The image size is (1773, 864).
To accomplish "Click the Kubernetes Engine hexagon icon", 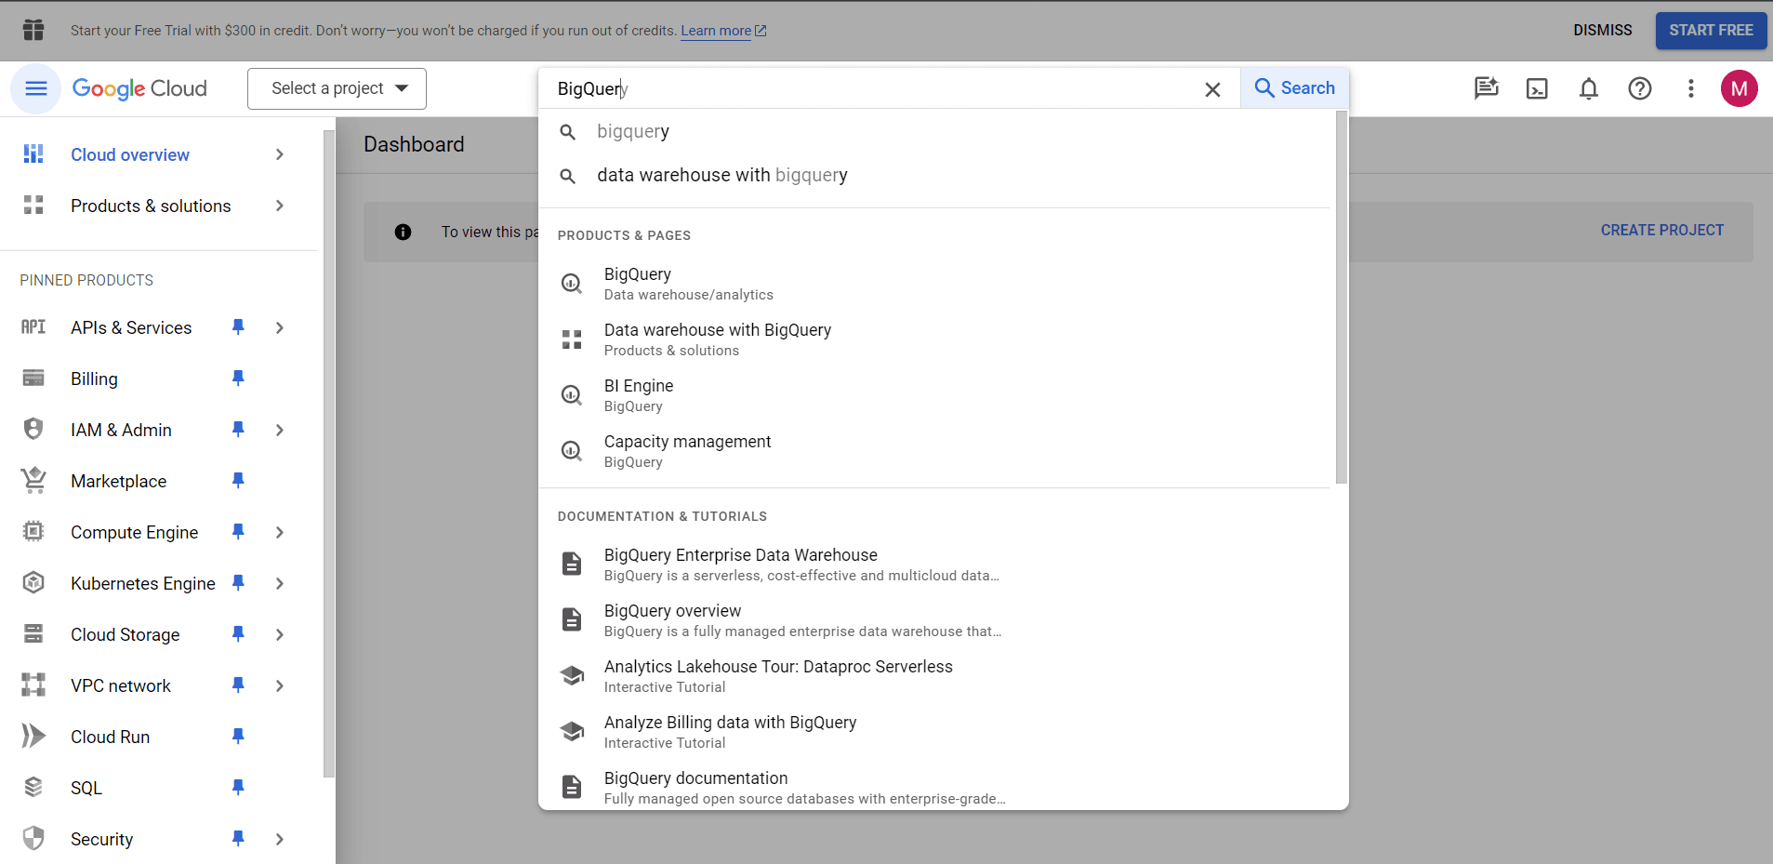I will [33, 583].
